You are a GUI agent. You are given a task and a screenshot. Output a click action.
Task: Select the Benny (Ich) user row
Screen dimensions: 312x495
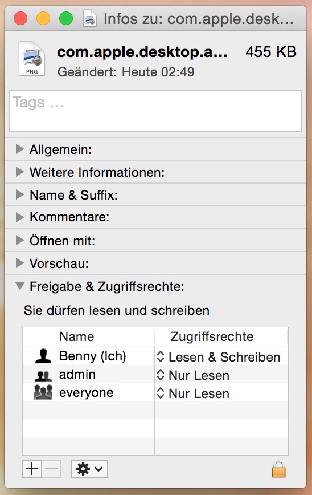pos(155,356)
